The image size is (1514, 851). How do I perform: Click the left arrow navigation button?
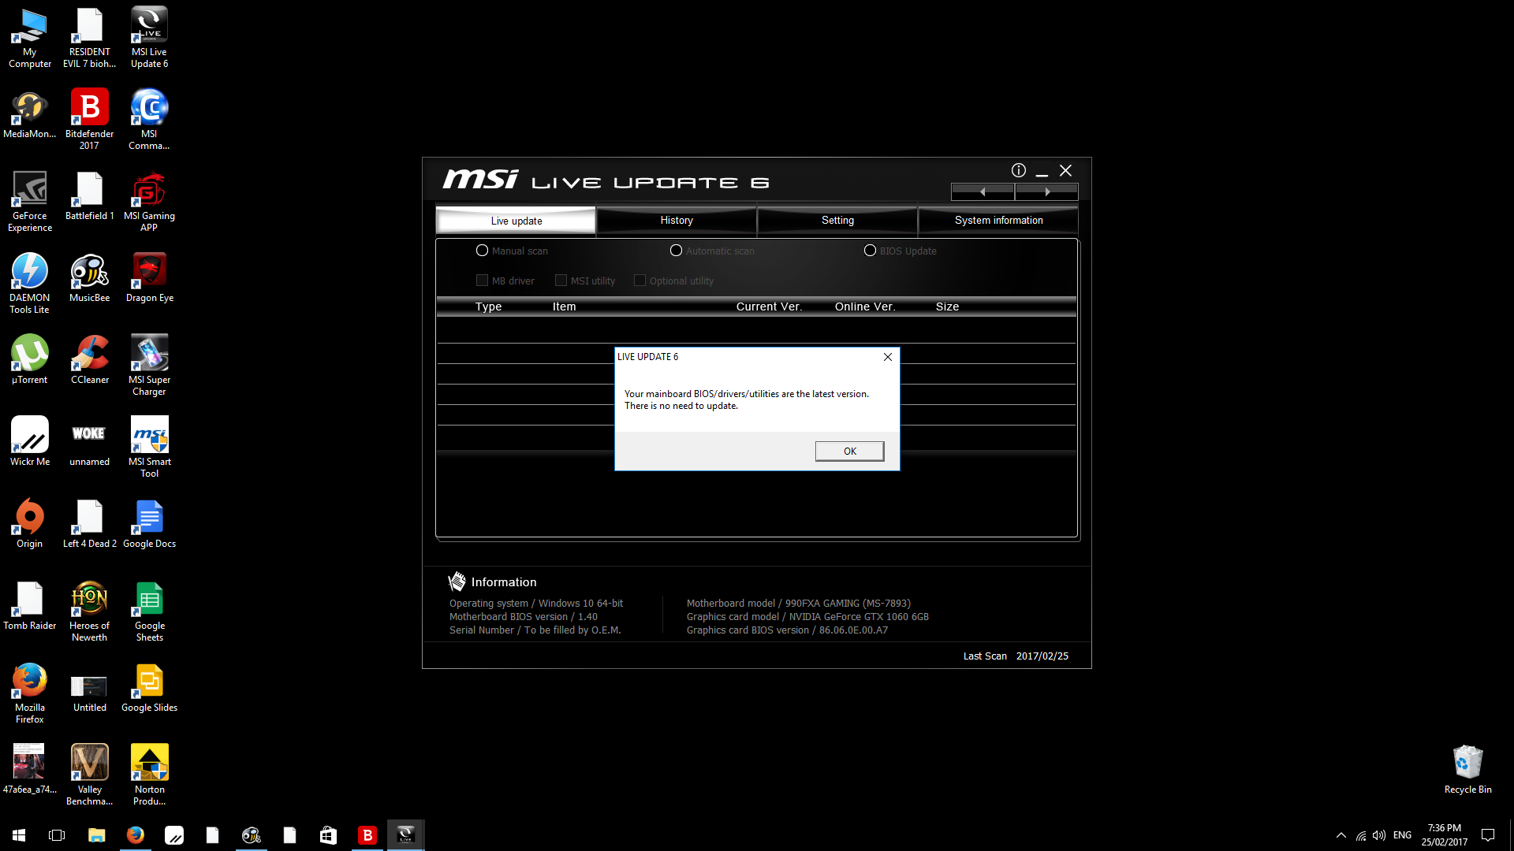(x=983, y=191)
